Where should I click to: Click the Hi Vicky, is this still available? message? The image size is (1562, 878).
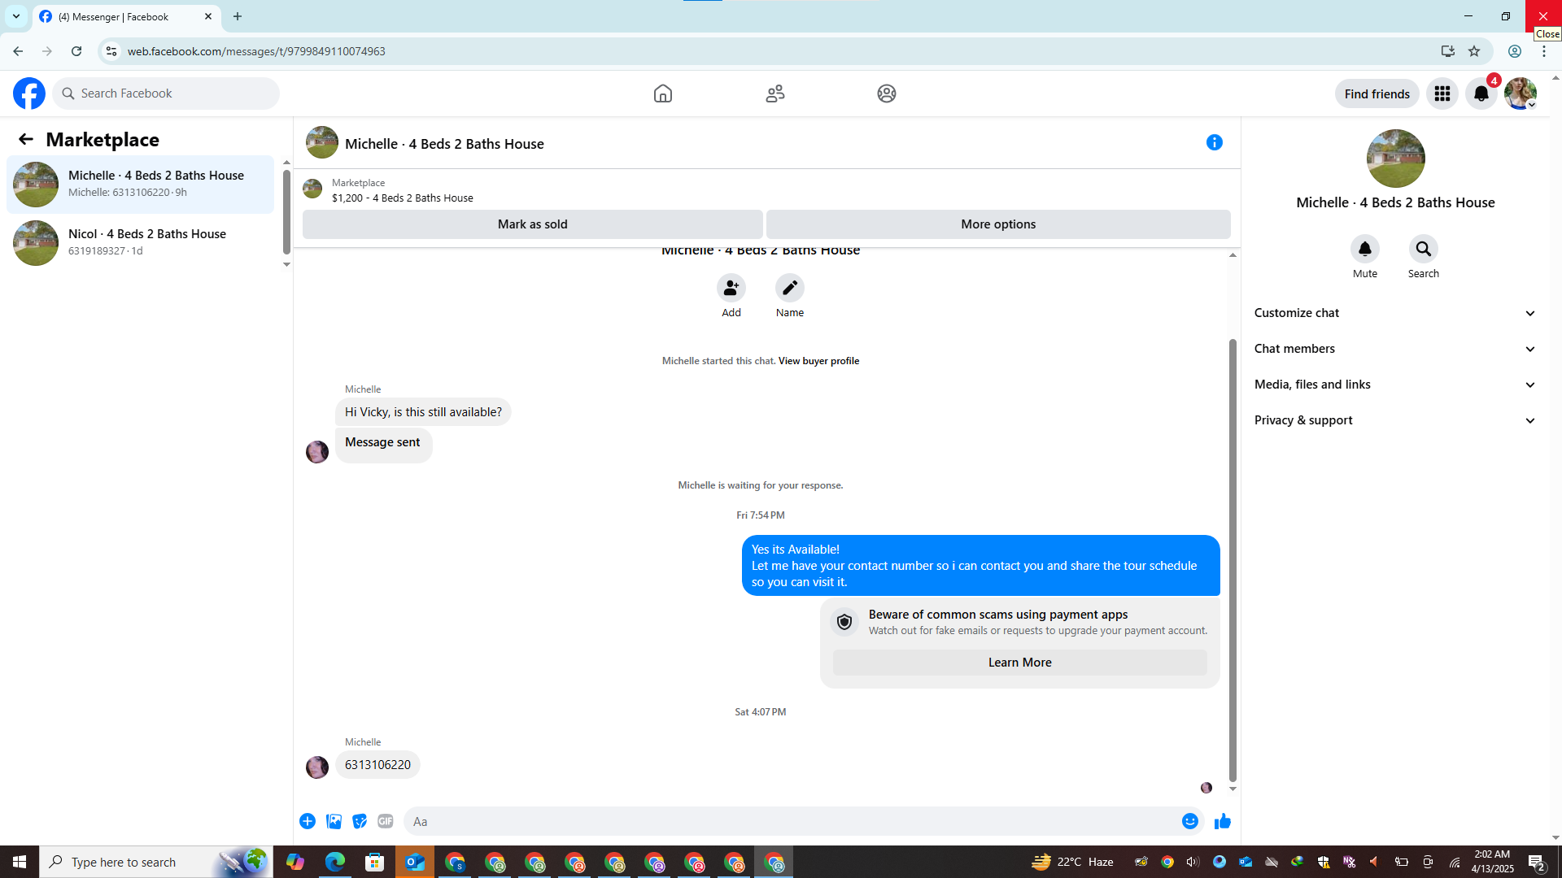pos(423,412)
